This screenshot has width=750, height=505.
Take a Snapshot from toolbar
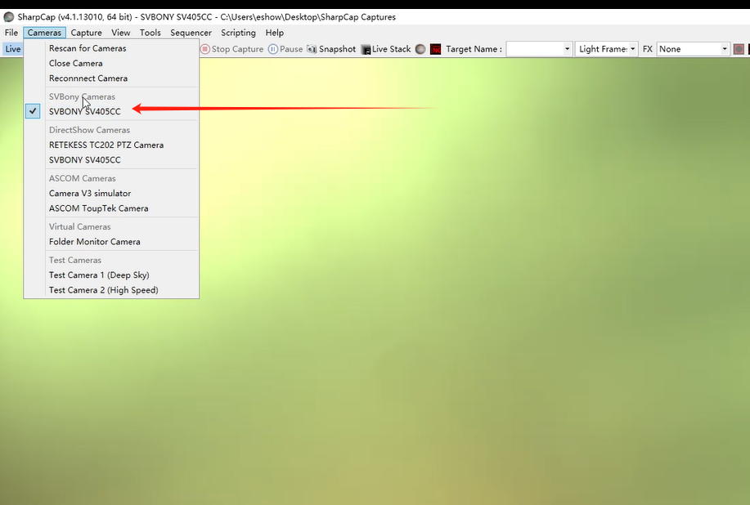coord(331,49)
